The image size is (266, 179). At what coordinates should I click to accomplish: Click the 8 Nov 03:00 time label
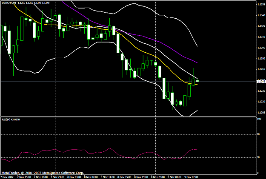[x=74, y=177]
